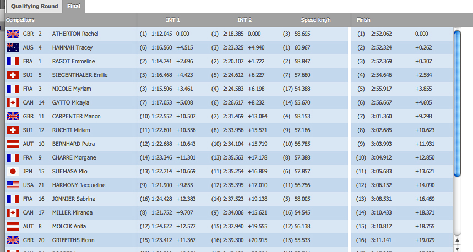Image resolution: width=473 pixels, height=252 pixels.
Task: Click the USA flag next to HARMONY Jacqueline
Action: (12, 185)
